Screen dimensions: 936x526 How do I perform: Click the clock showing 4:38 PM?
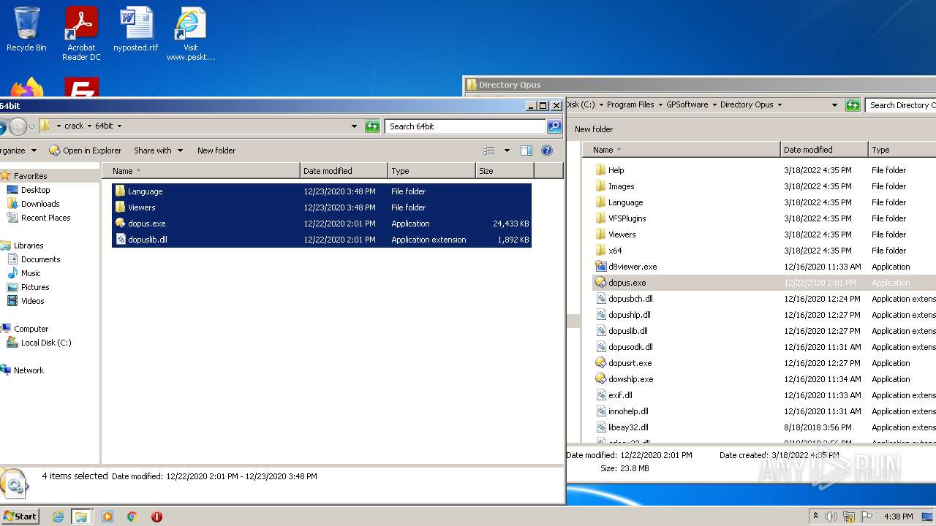point(899,517)
